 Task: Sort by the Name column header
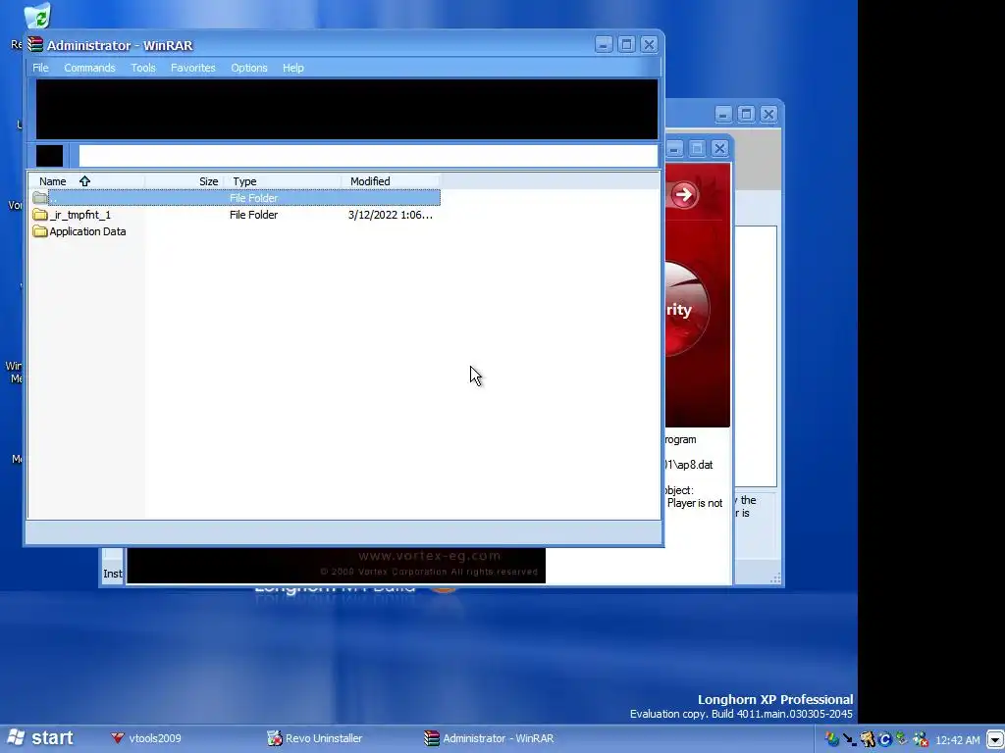pos(86,181)
